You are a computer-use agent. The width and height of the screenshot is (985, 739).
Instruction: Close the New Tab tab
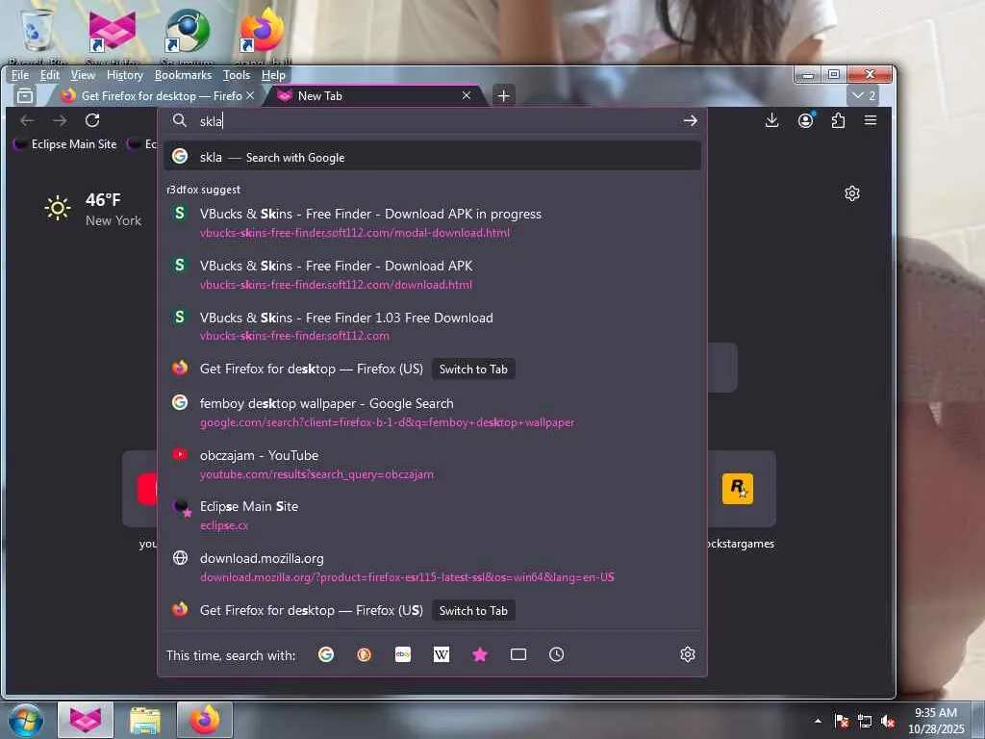point(467,95)
